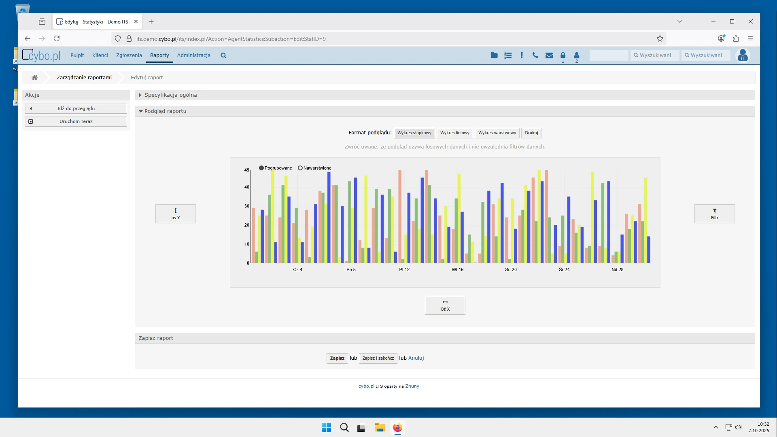The image size is (777, 437).
Task: Click the email ticket envelope icon
Action: [x=549, y=55]
